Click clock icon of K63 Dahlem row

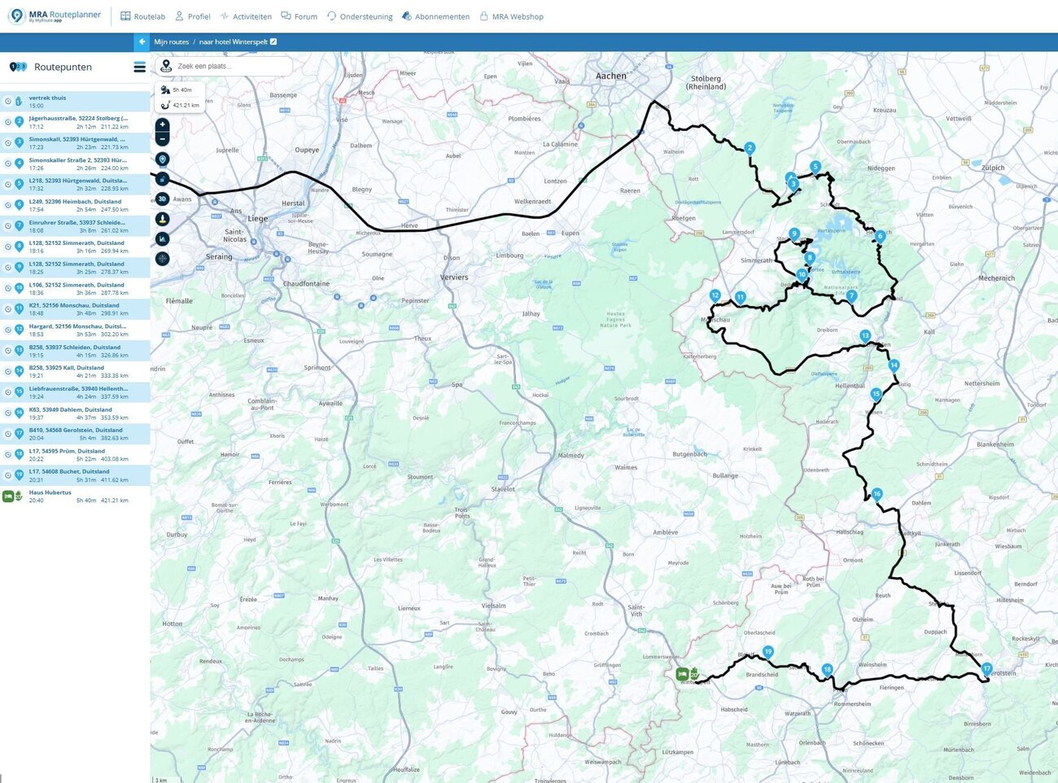(7, 413)
